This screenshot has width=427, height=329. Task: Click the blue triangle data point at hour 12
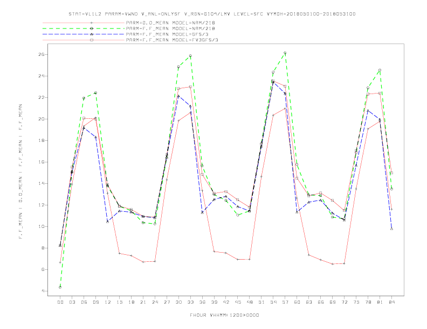tap(108, 221)
